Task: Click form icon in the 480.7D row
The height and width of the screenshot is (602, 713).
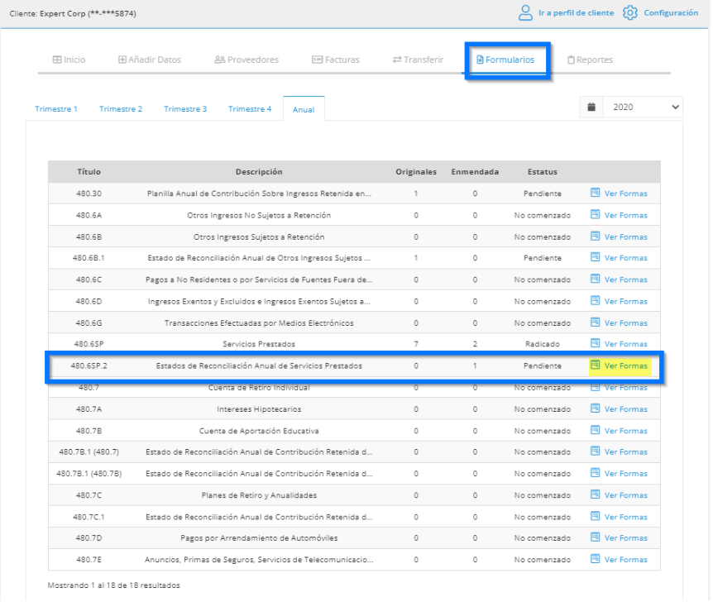Action: [597, 537]
